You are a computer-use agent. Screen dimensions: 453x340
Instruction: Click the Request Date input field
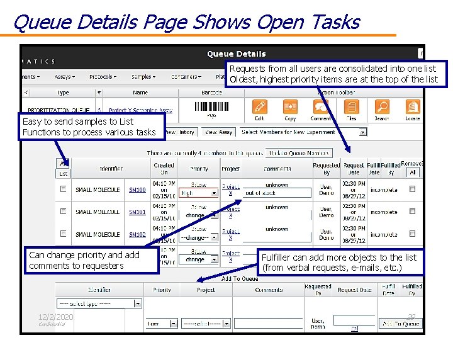[354, 320]
